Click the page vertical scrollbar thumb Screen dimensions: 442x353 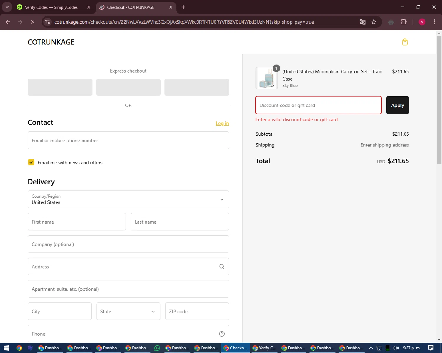coord(439,99)
